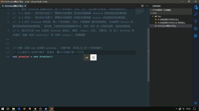Click the unsaved count badge in Open Editors
The image size is (199, 111).
point(167,10)
